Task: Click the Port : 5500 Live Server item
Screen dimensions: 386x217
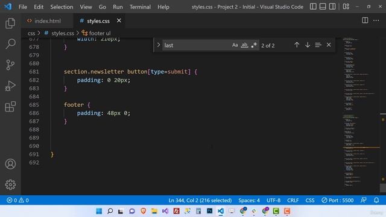Action: point(338,200)
